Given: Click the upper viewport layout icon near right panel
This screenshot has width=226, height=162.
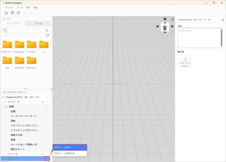Looking at the screenshot, I should (173, 20).
